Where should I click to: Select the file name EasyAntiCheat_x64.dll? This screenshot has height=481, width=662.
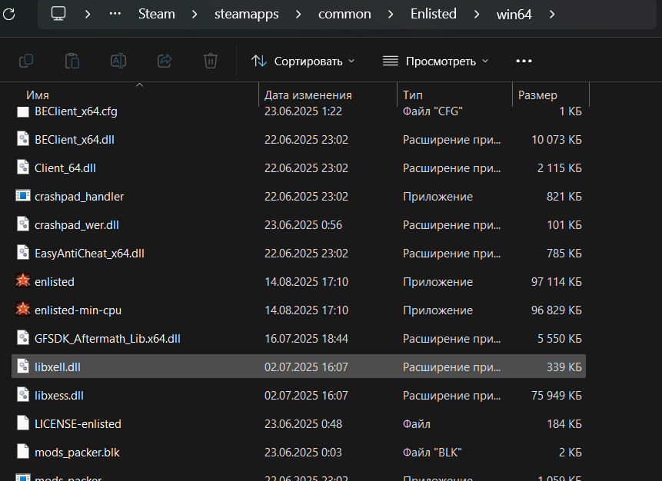(89, 253)
